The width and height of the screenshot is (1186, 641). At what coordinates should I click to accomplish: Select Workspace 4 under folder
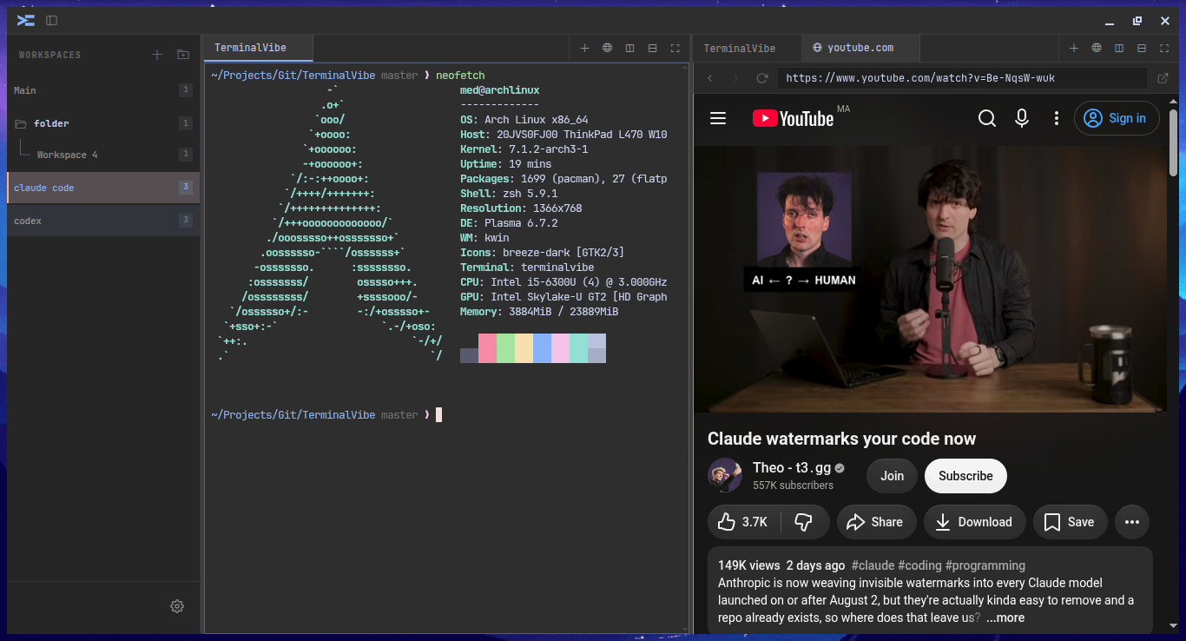pos(103,155)
